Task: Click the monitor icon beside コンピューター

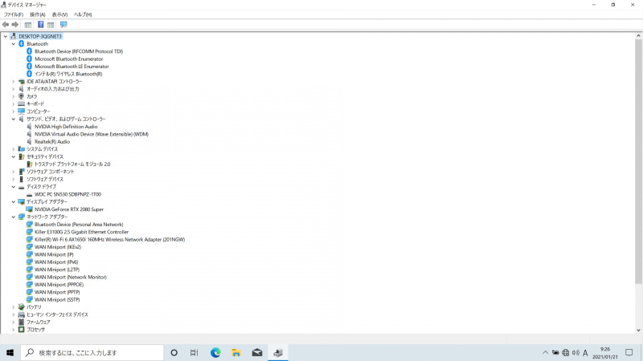Action: [x=22, y=112]
